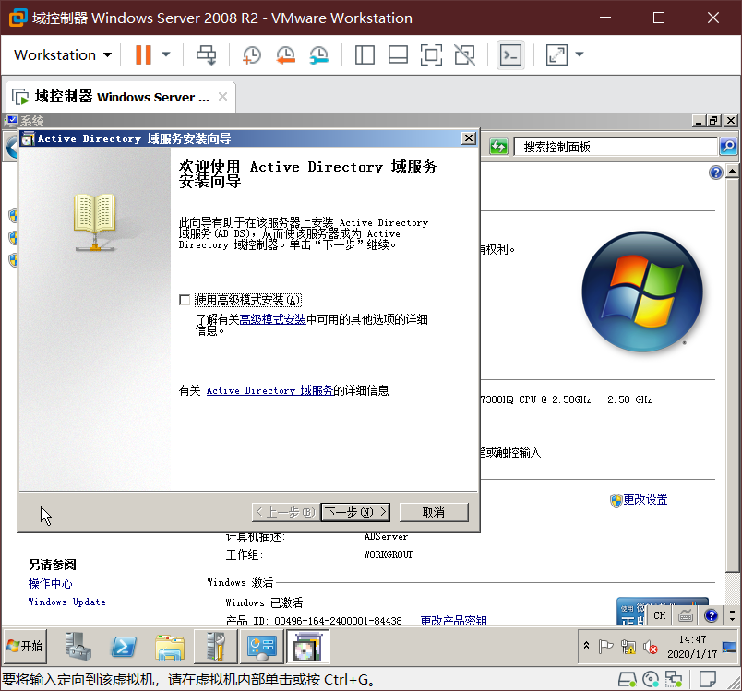Click the language bar keyboard icon
This screenshot has width=742, height=691.
tap(685, 615)
